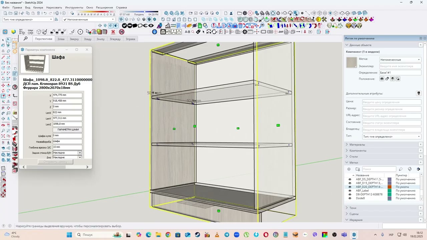This screenshot has width=427, height=240.
Task: Click the color swatch of tag ABF_Label
Action: (389, 191)
